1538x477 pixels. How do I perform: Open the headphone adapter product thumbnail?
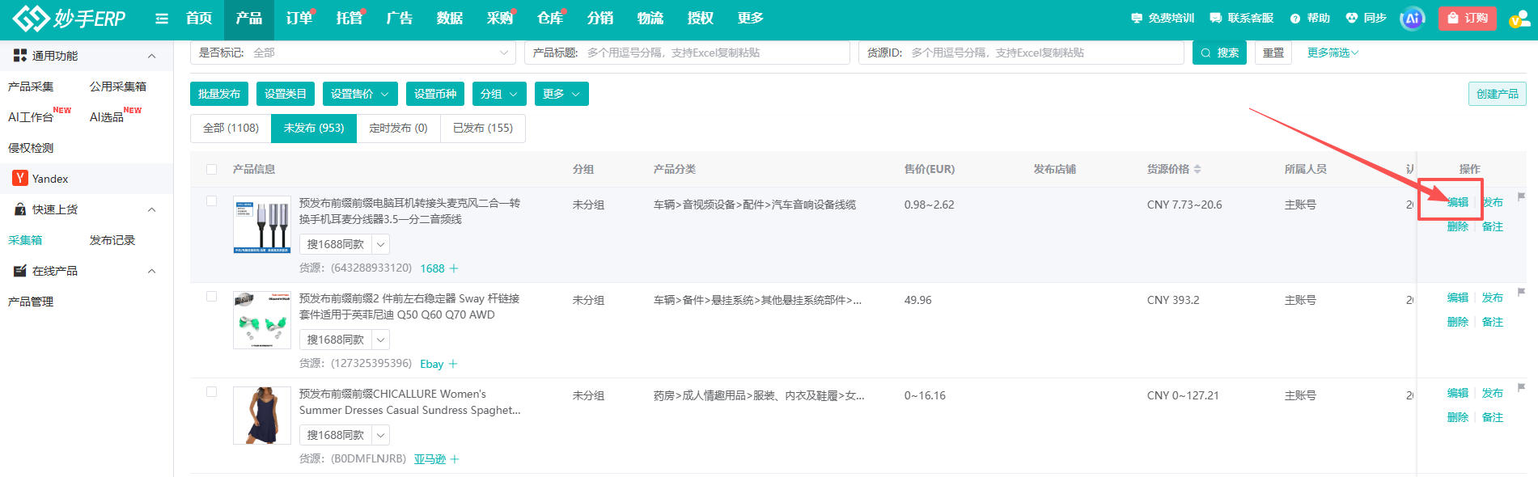coord(262,225)
